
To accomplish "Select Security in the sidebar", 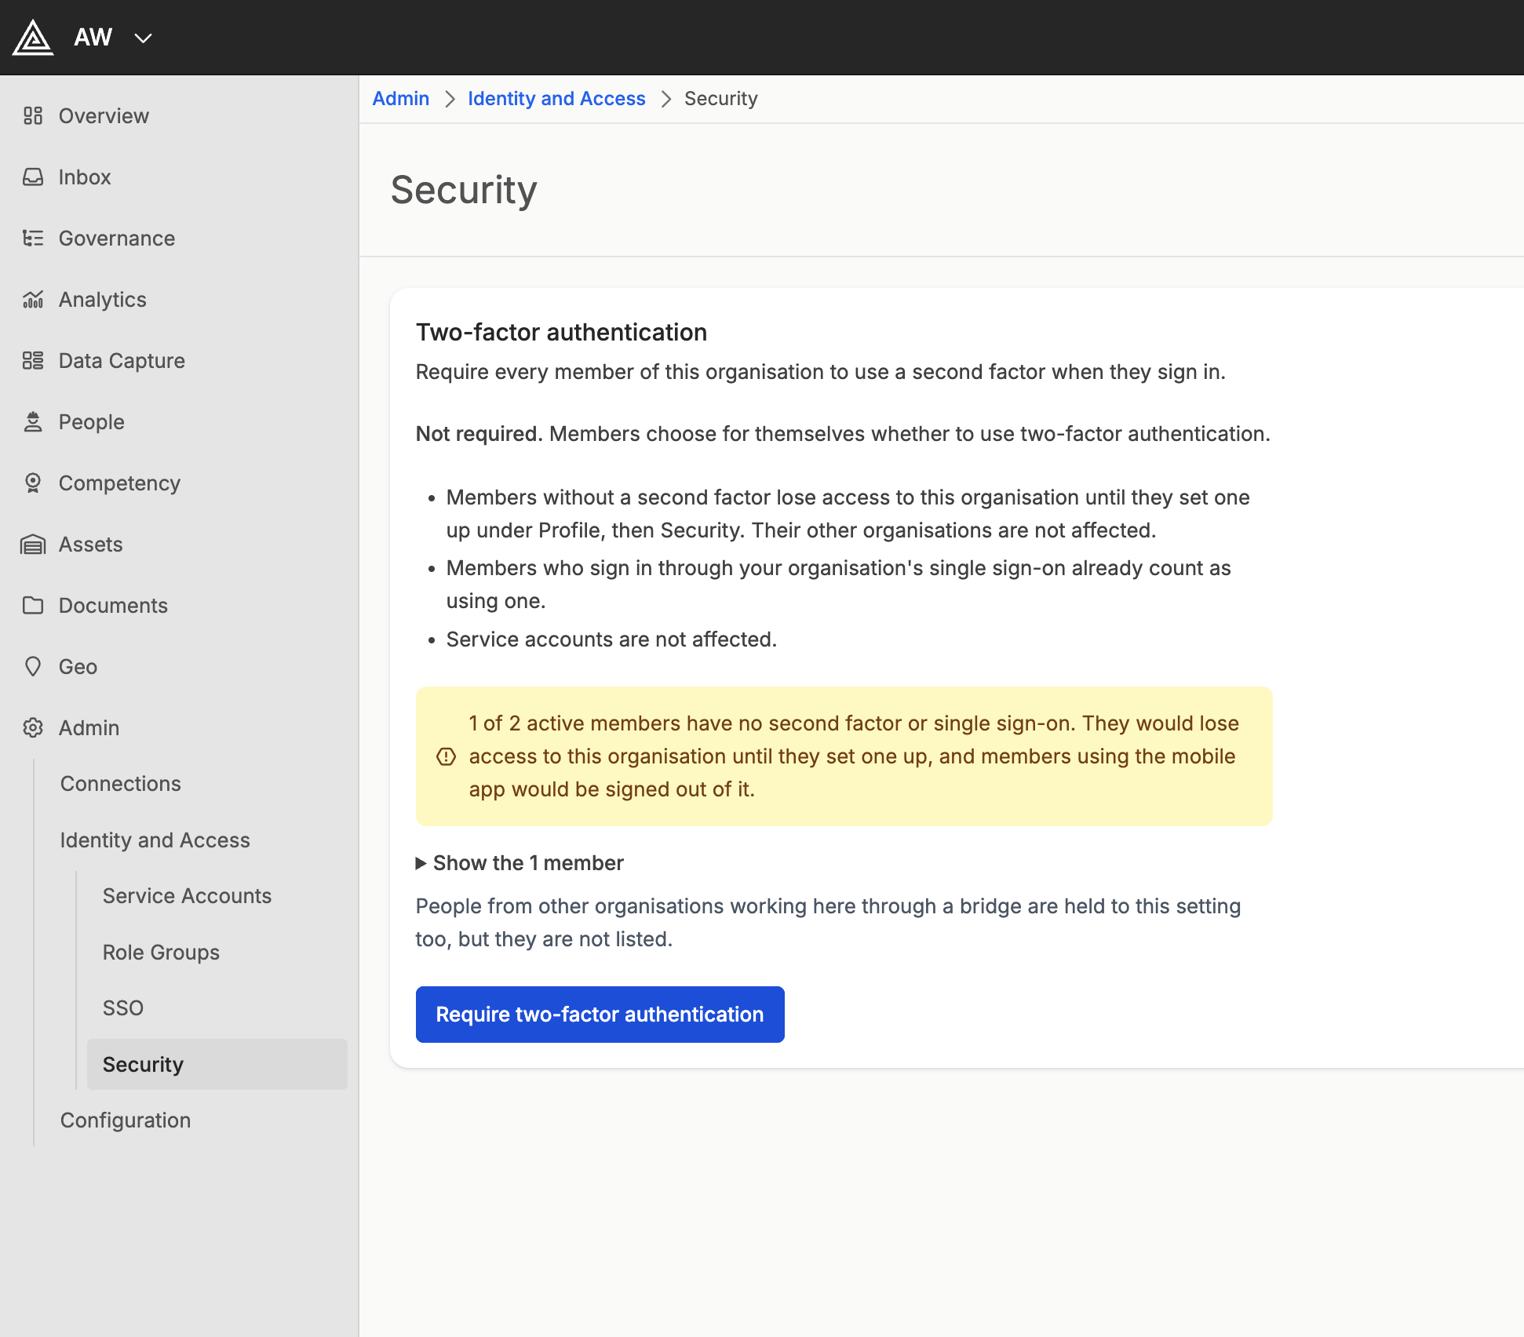I will 217,1065.
